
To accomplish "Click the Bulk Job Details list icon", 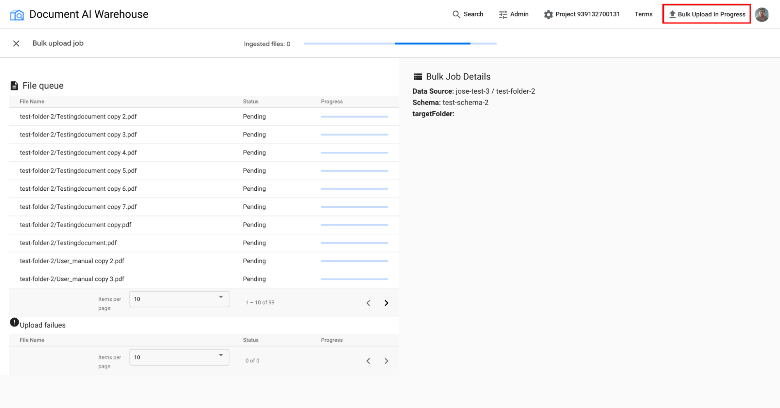I will click(418, 76).
